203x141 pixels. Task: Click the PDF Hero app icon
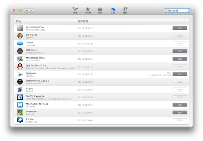[20, 51]
